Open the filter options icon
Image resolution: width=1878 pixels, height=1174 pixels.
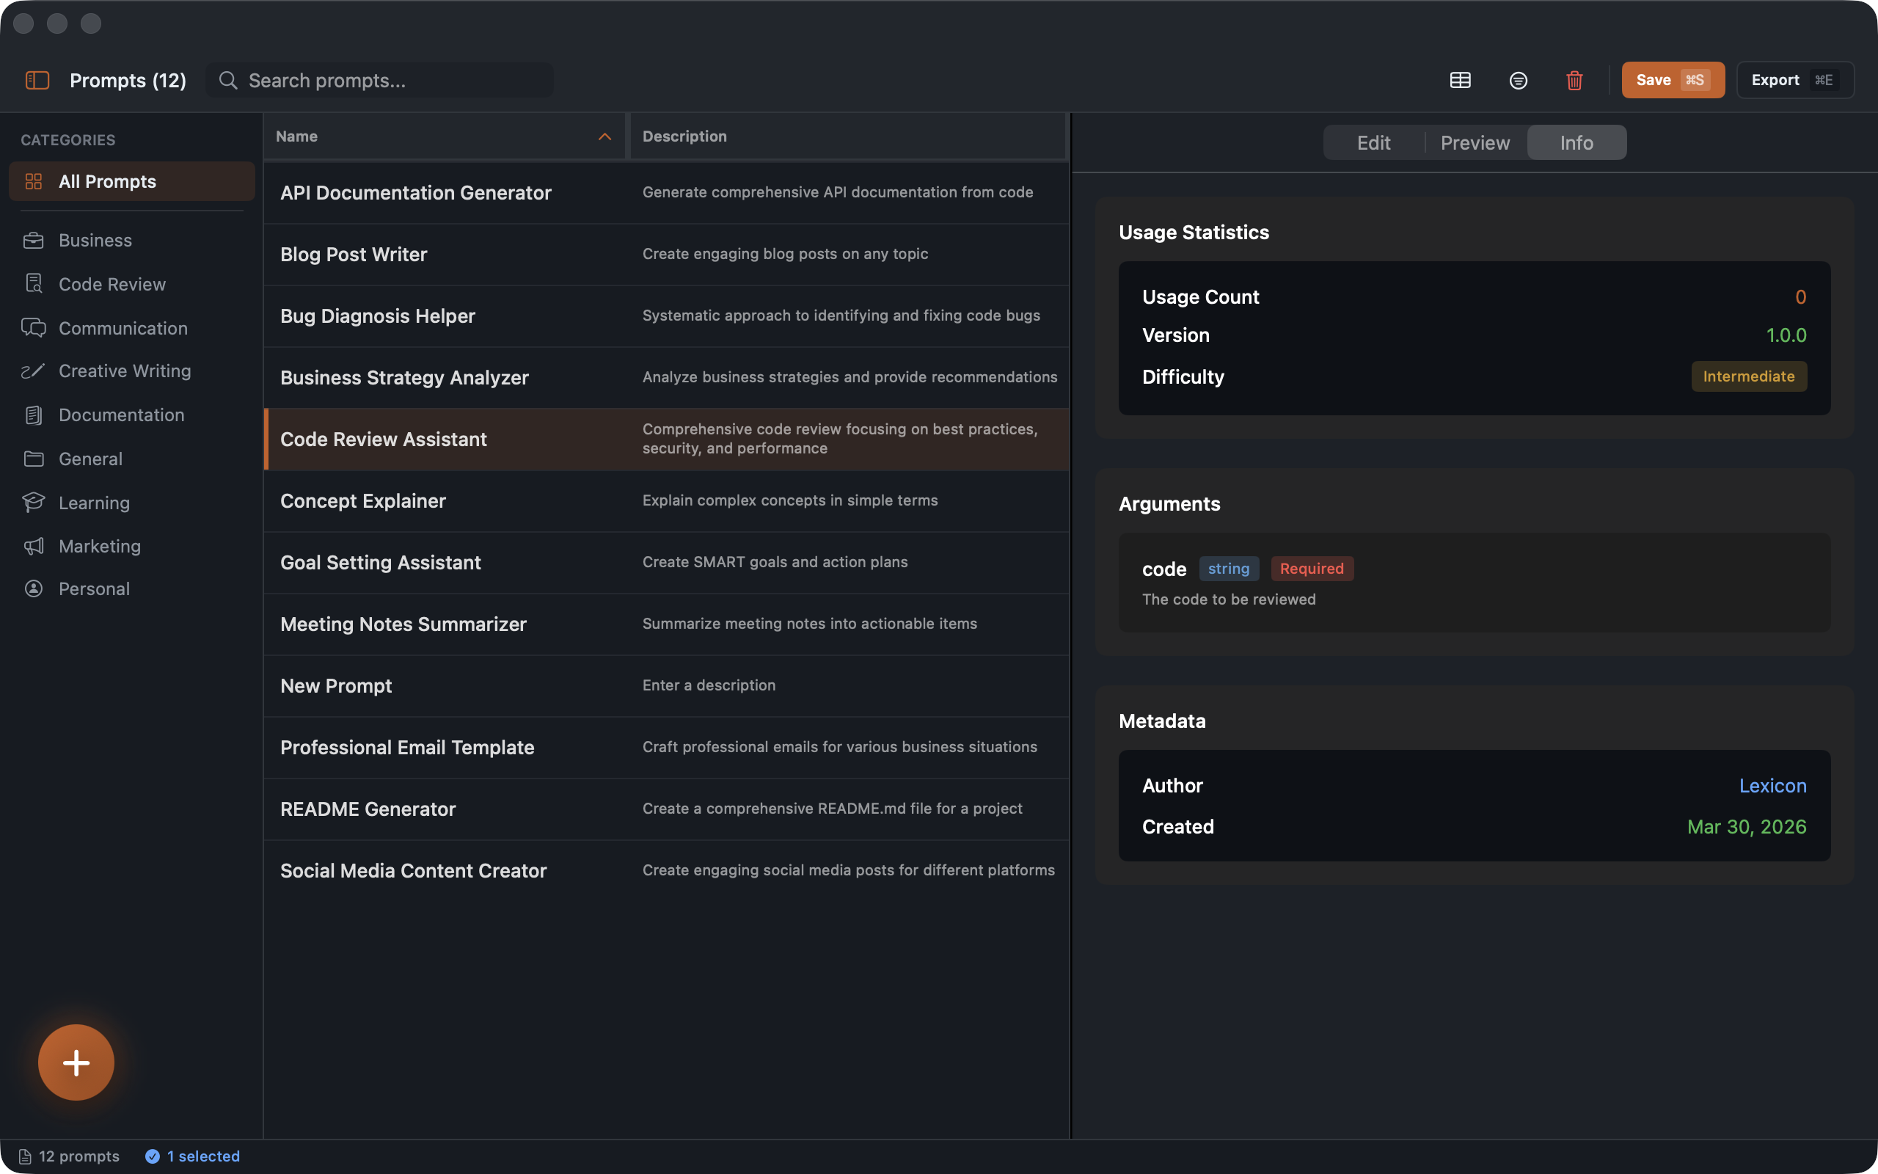pos(1518,80)
